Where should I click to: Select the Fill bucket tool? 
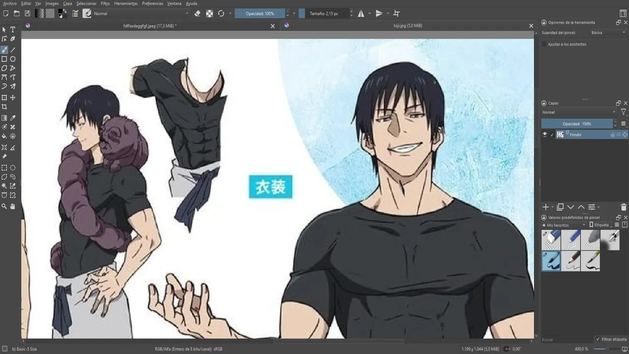4,136
